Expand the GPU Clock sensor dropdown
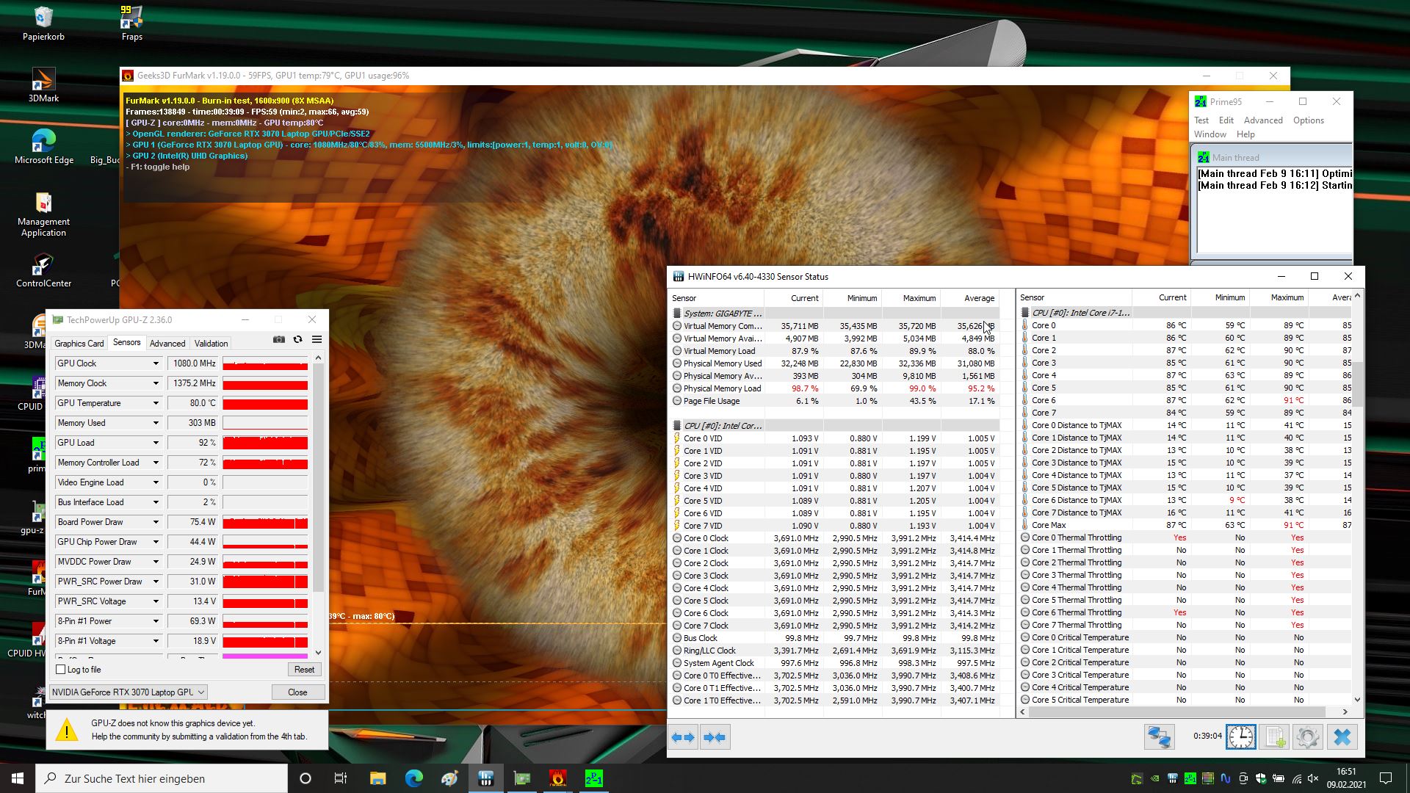 (156, 363)
